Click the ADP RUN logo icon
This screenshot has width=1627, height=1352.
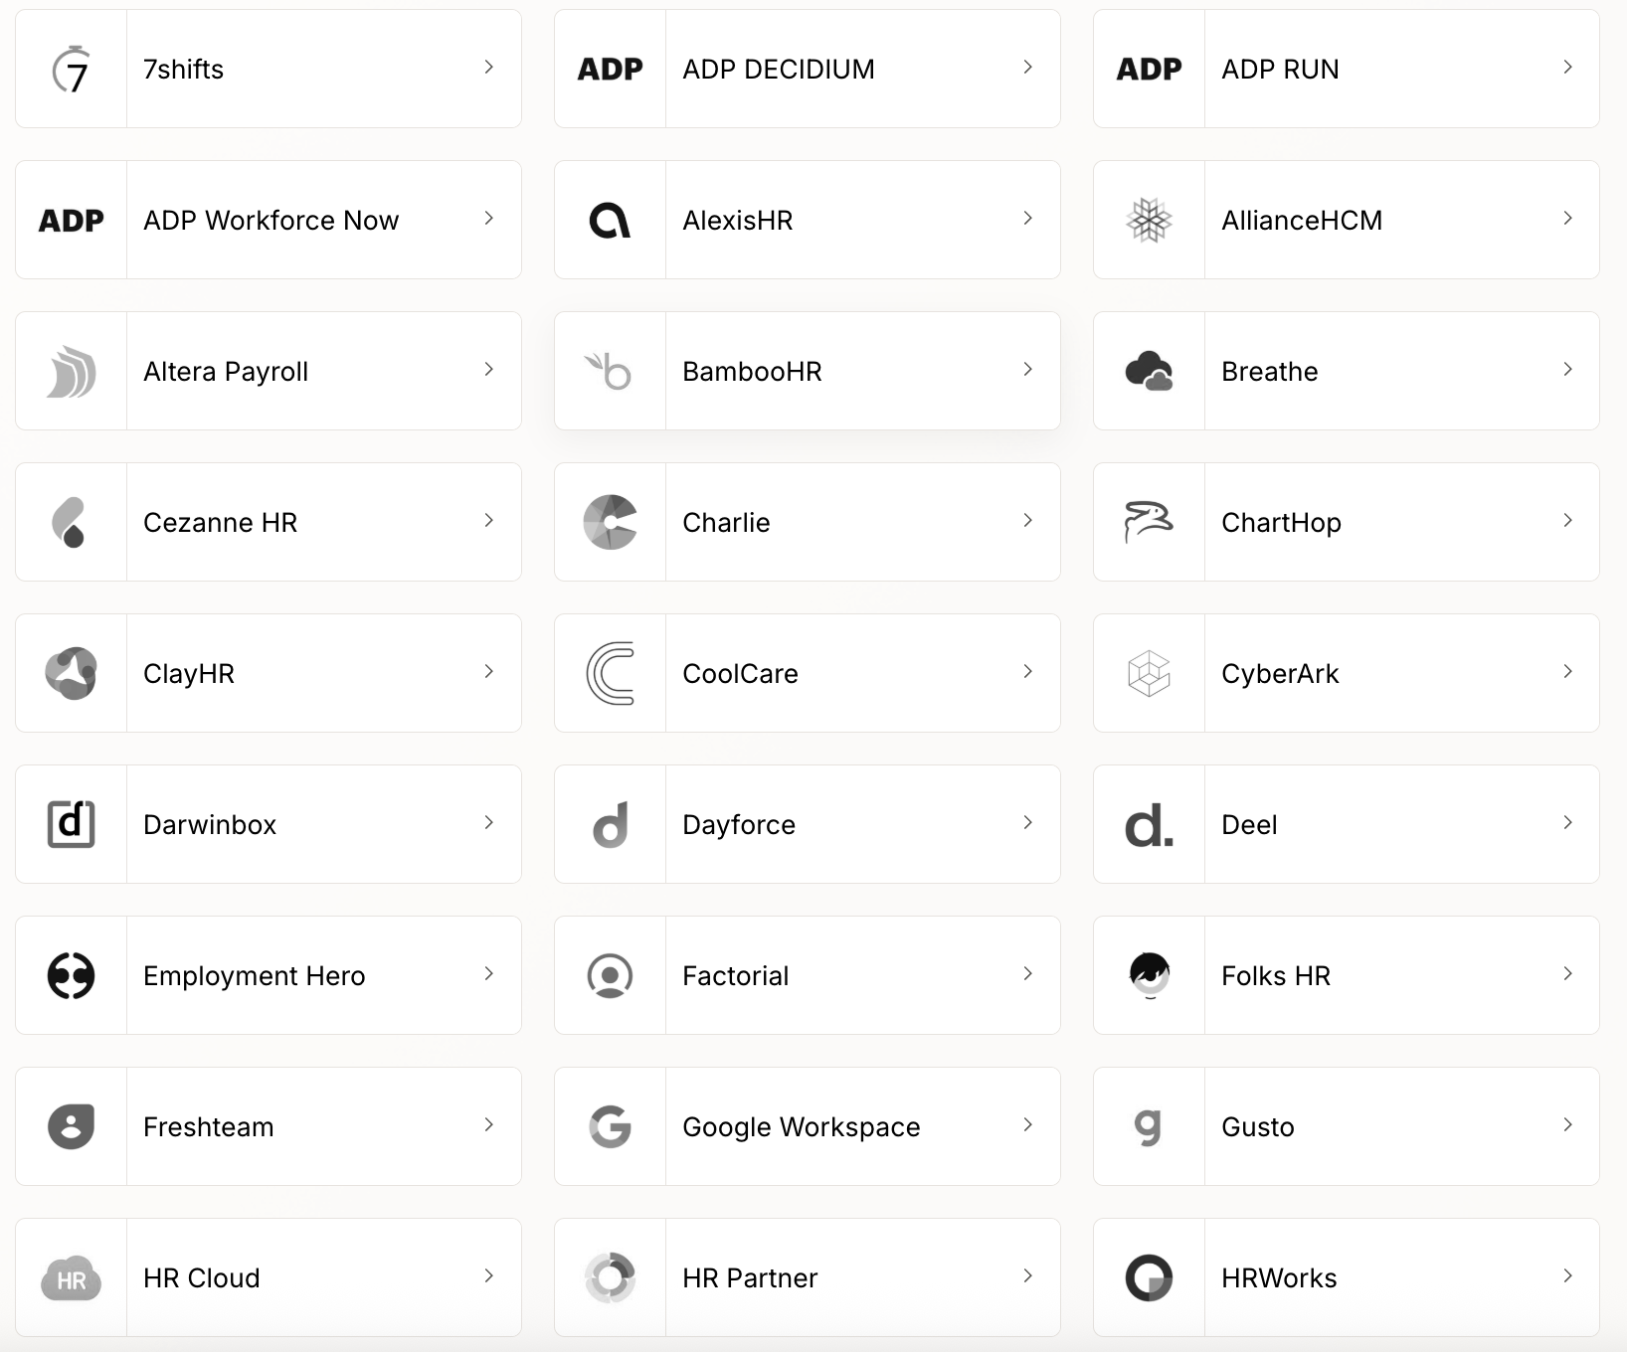click(1149, 70)
